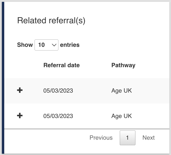This screenshot has height=155, width=171.
Task: Select Age UK in the second row
Action: click(121, 116)
